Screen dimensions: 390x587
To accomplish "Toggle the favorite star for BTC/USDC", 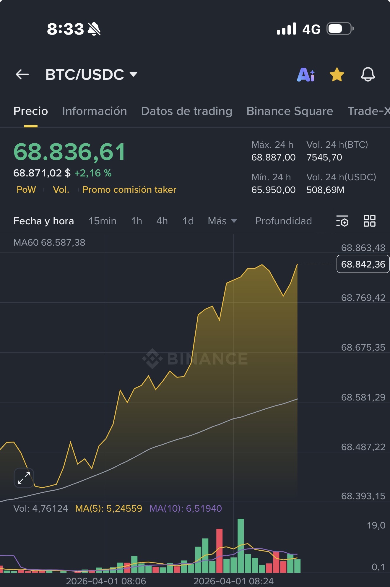I will pyautogui.click(x=337, y=74).
